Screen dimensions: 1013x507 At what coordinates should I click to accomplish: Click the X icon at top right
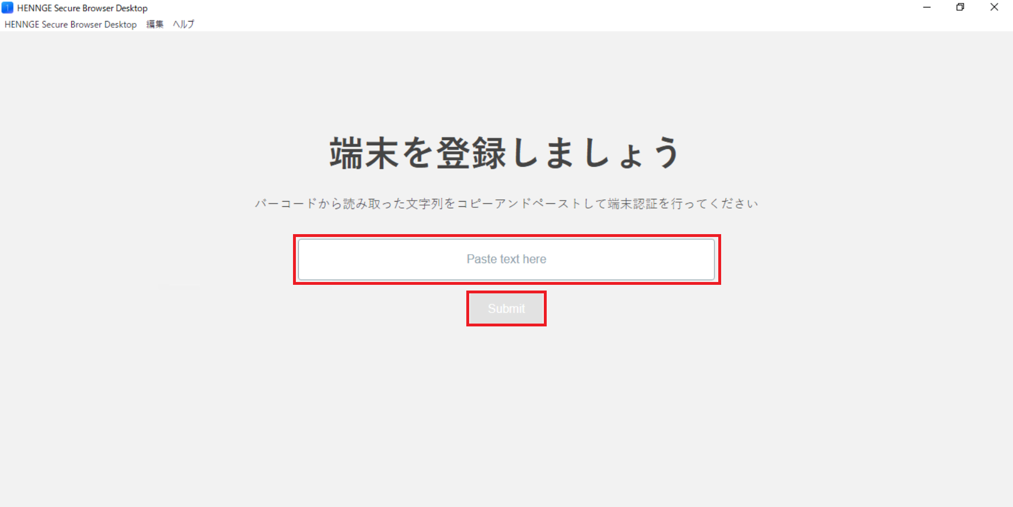click(x=994, y=7)
